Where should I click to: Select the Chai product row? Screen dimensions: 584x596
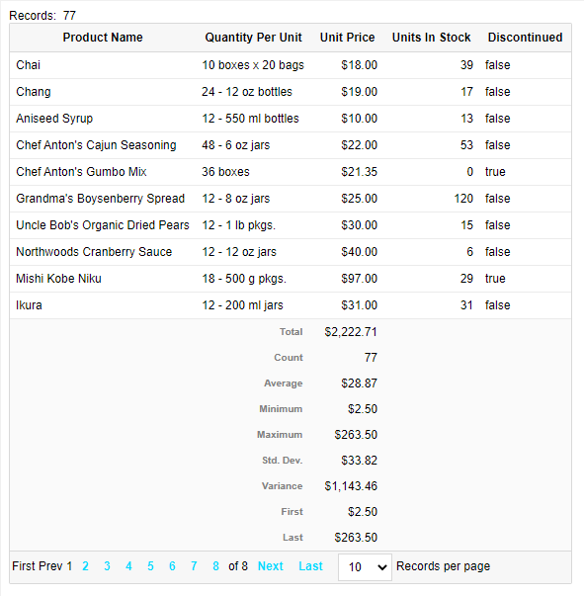point(291,65)
